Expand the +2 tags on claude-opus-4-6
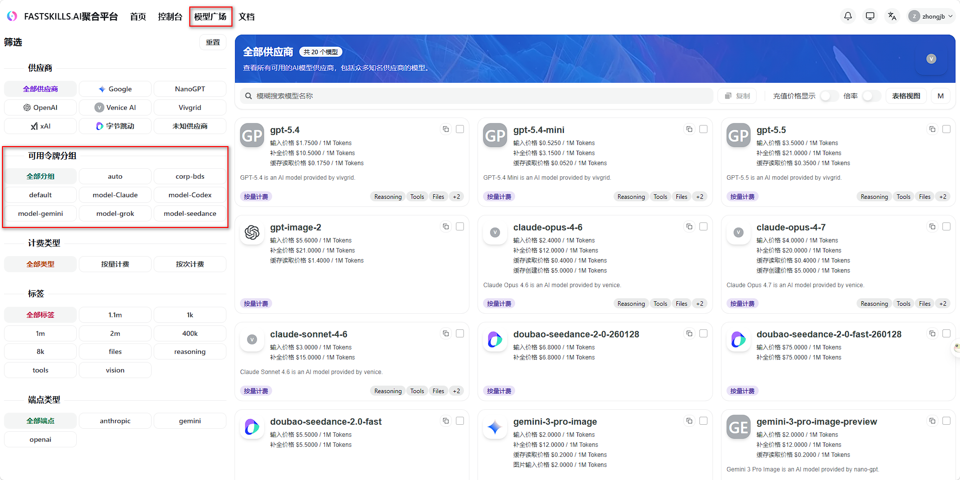The image size is (960, 480). point(700,304)
